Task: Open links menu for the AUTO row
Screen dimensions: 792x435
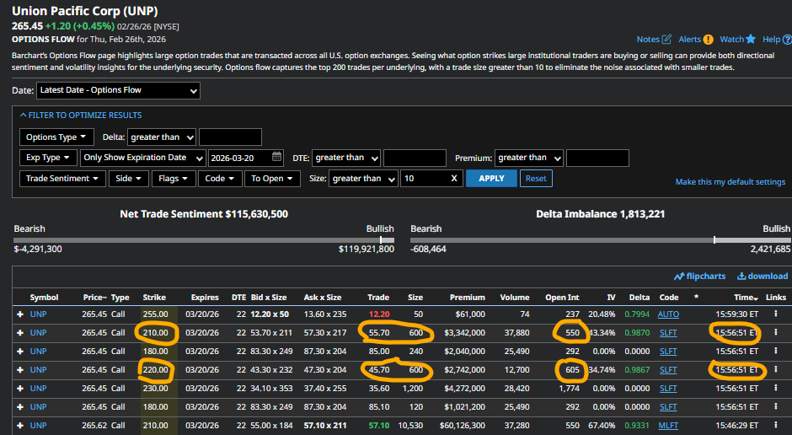Action: [x=776, y=314]
